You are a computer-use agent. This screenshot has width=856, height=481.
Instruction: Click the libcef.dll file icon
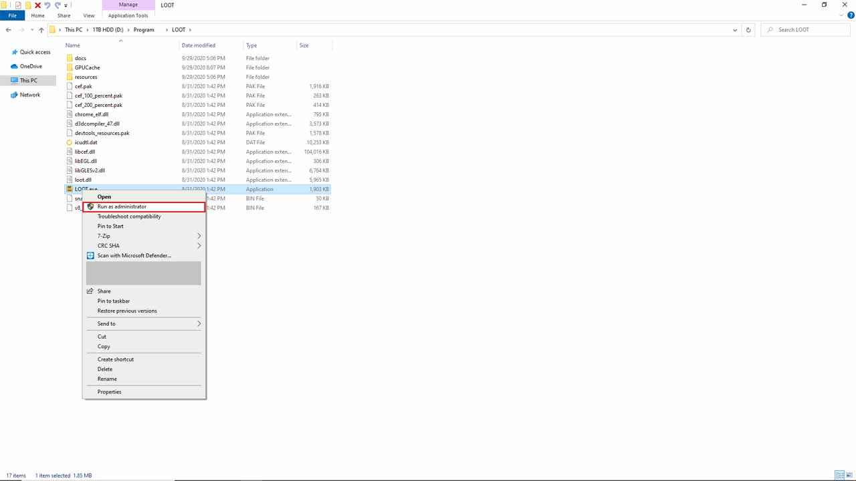tap(70, 152)
